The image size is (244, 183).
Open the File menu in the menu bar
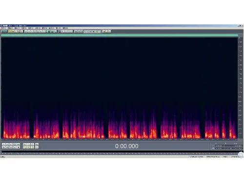click(x=3, y=28)
